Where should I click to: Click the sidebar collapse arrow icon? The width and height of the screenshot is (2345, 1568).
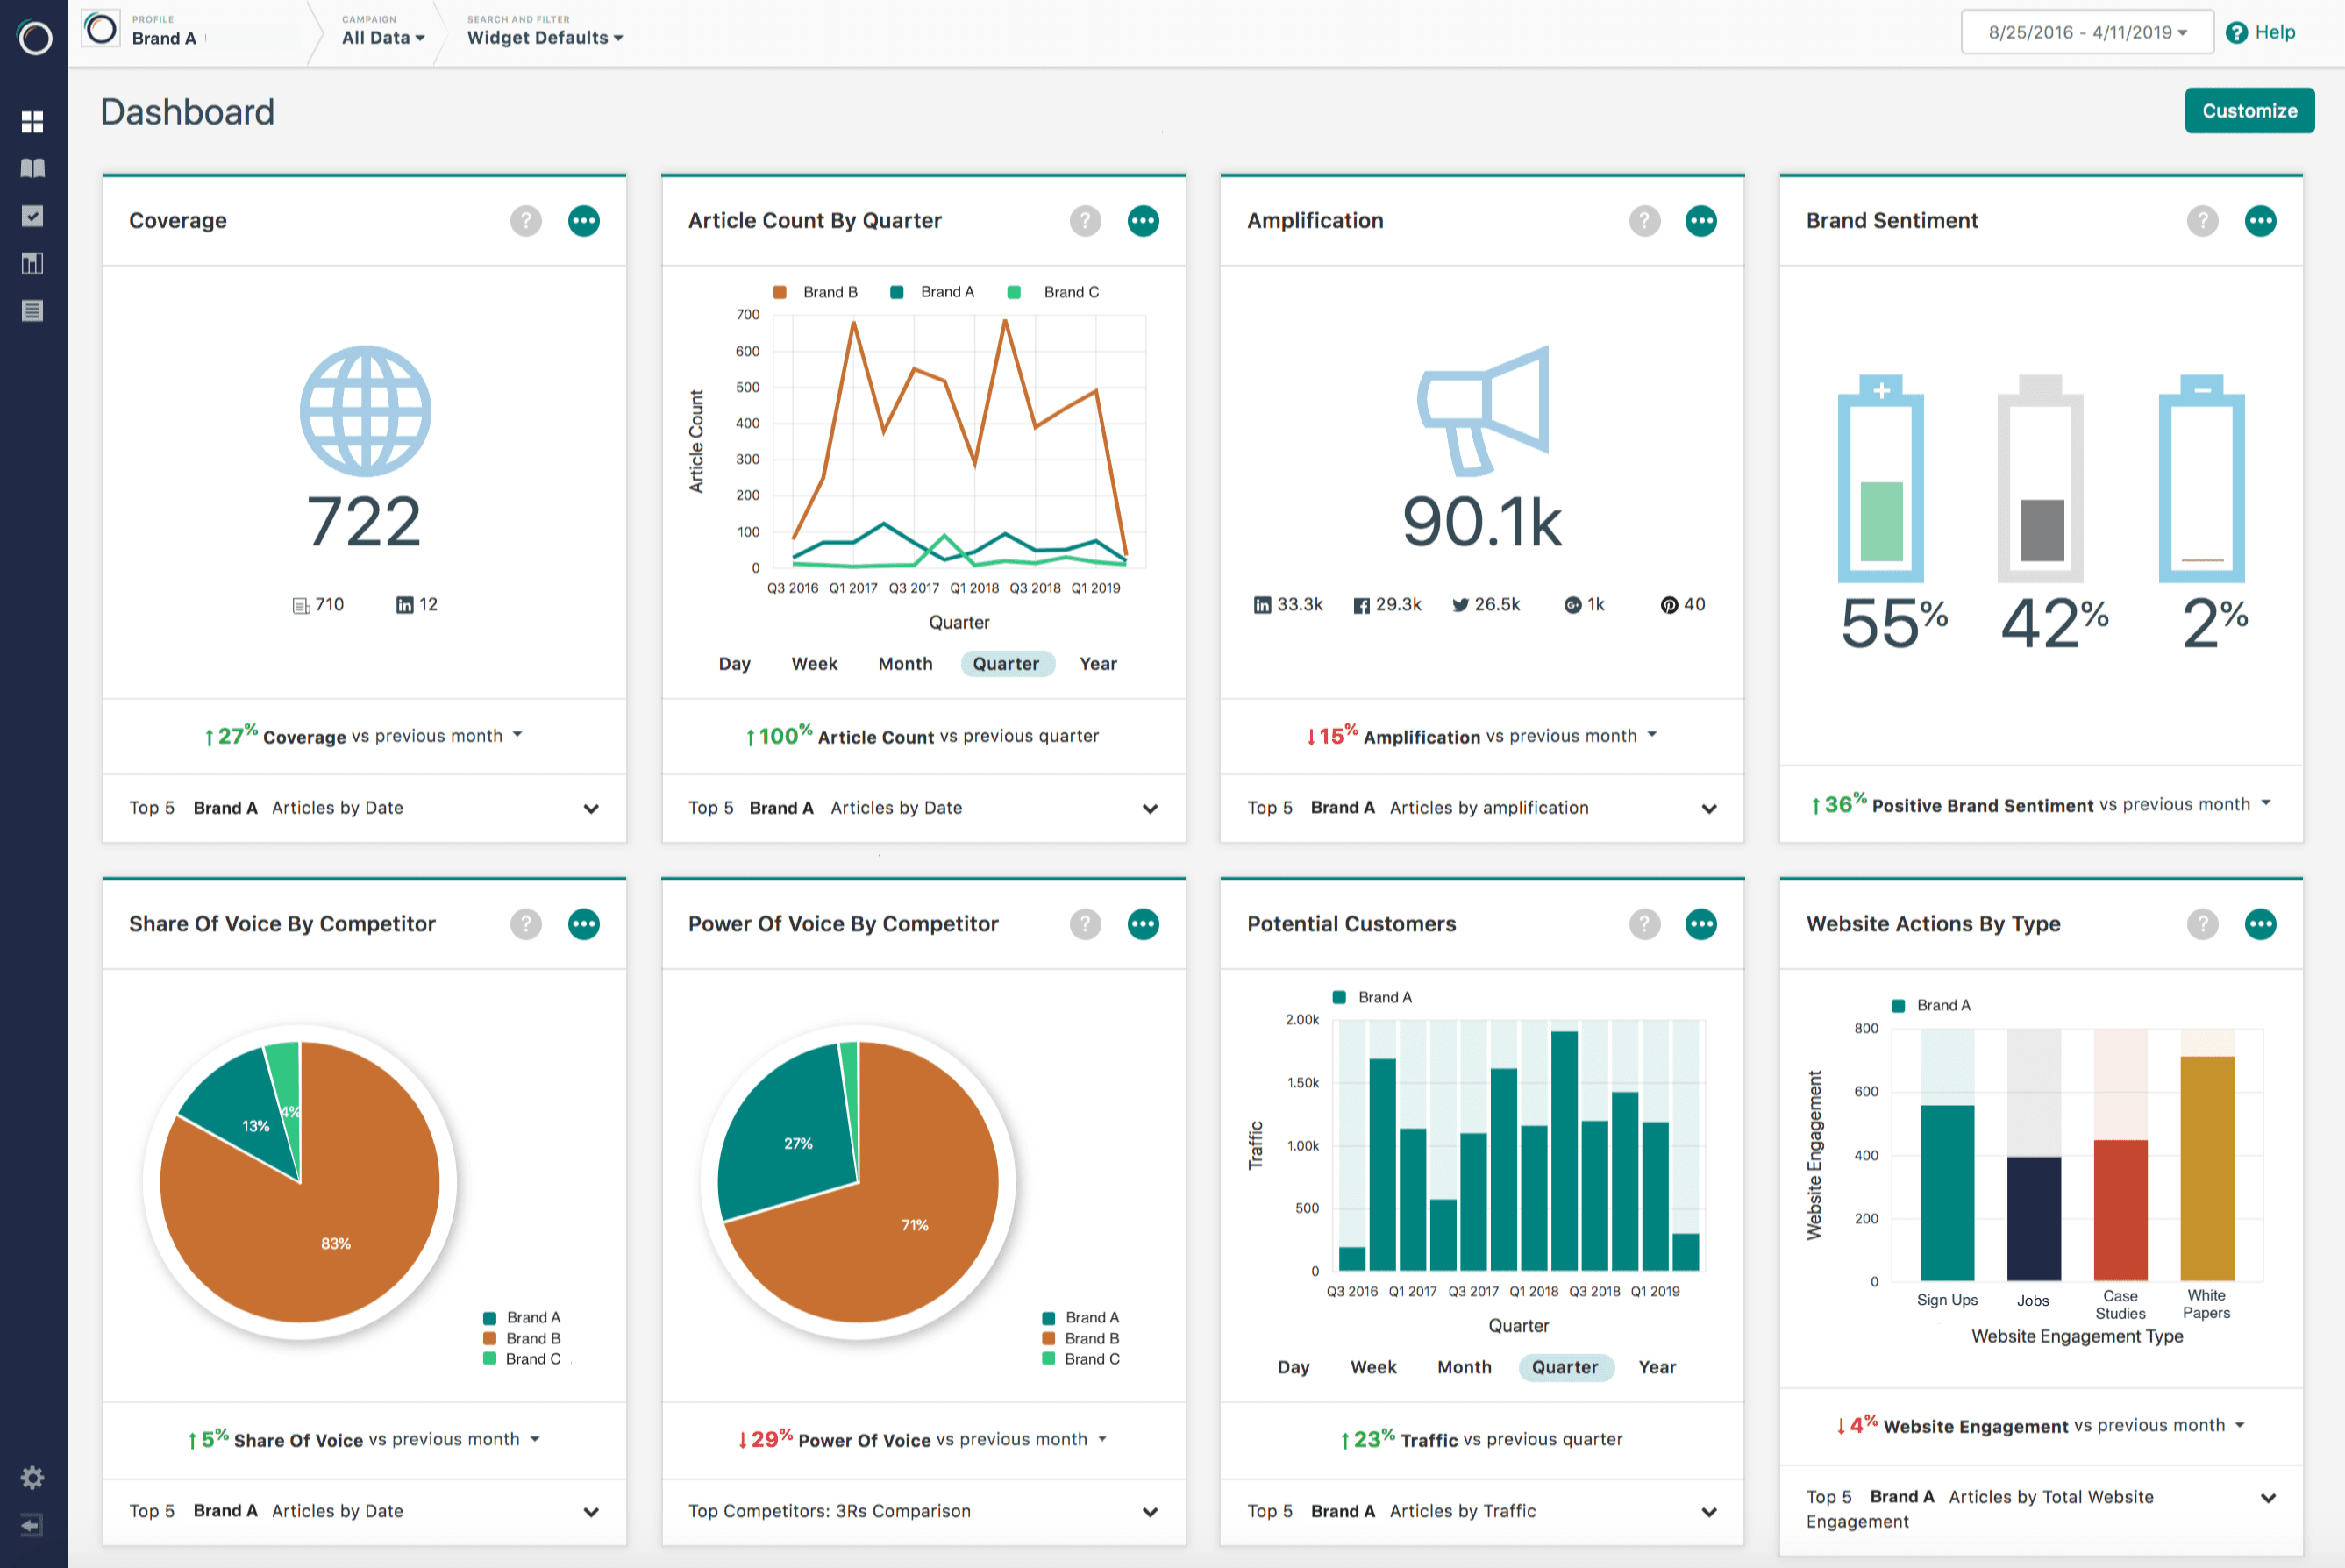32,1525
